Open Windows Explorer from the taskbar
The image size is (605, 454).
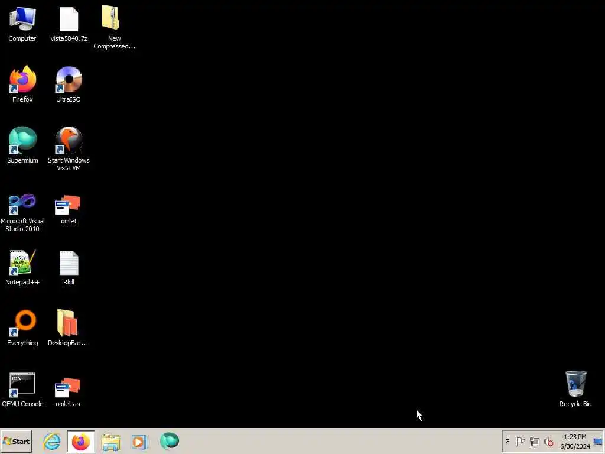point(110,441)
